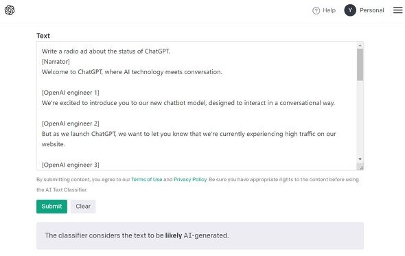The height and width of the screenshot is (256, 405).
Task: Place cursor on the "[Narrator]" line
Action: 56,62
